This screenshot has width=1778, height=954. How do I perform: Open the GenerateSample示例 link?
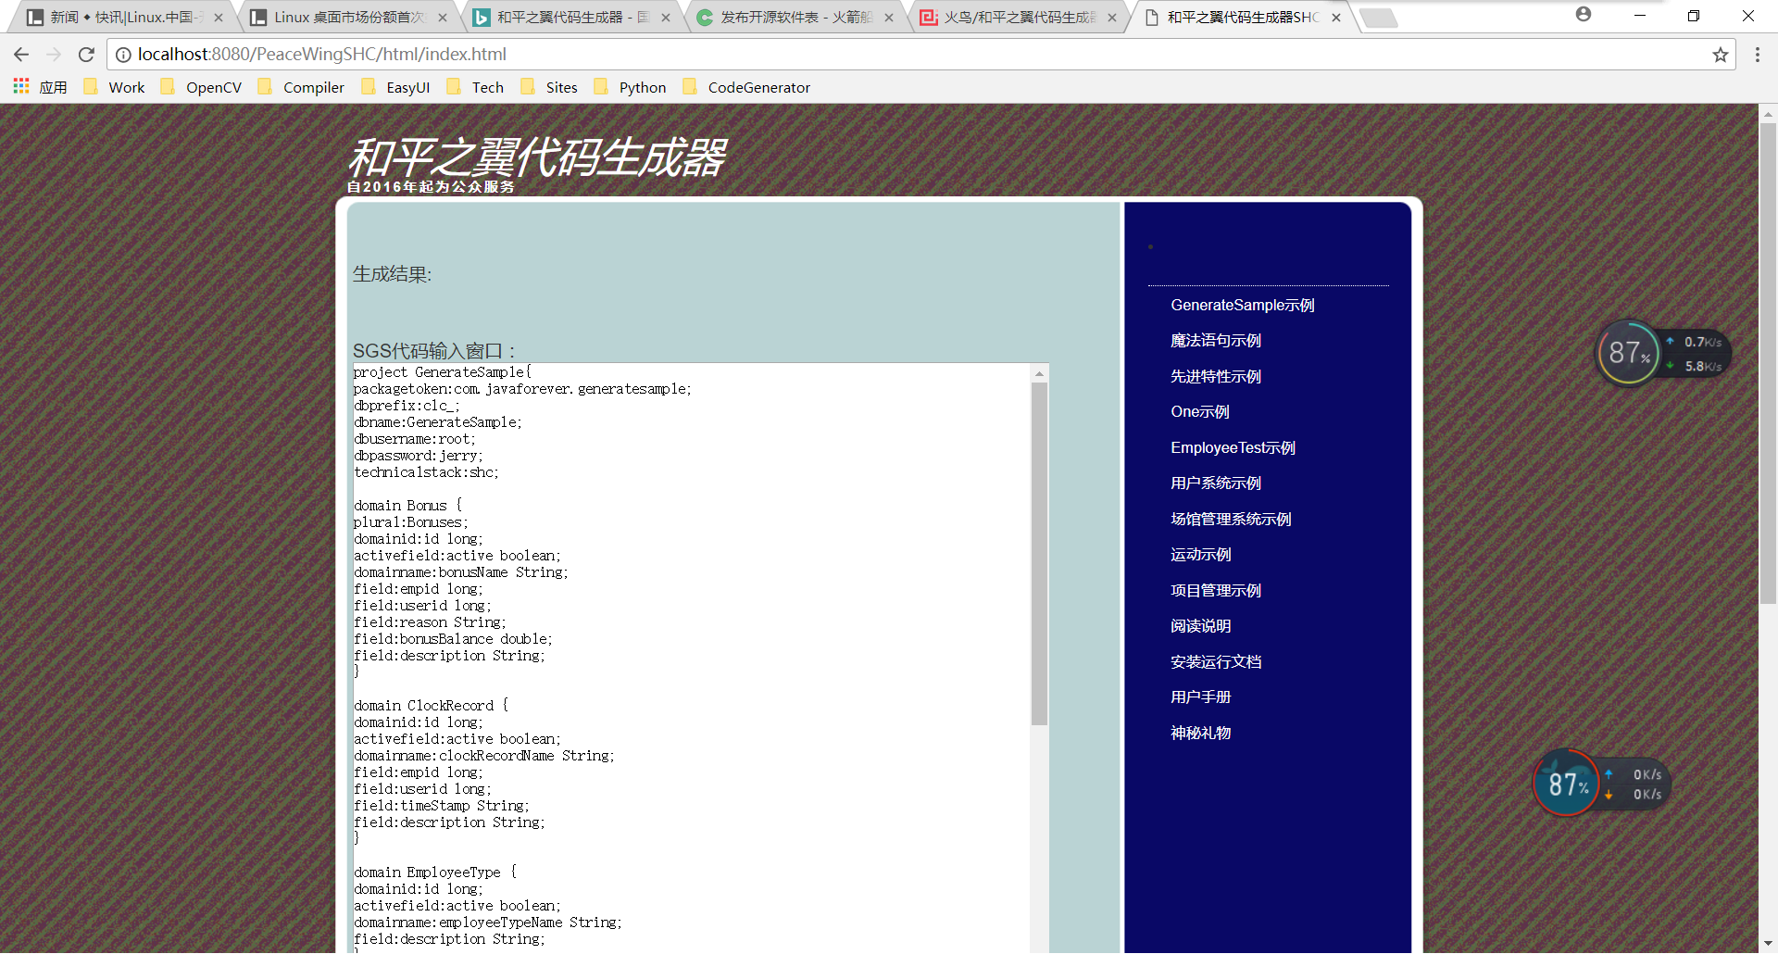1242,306
